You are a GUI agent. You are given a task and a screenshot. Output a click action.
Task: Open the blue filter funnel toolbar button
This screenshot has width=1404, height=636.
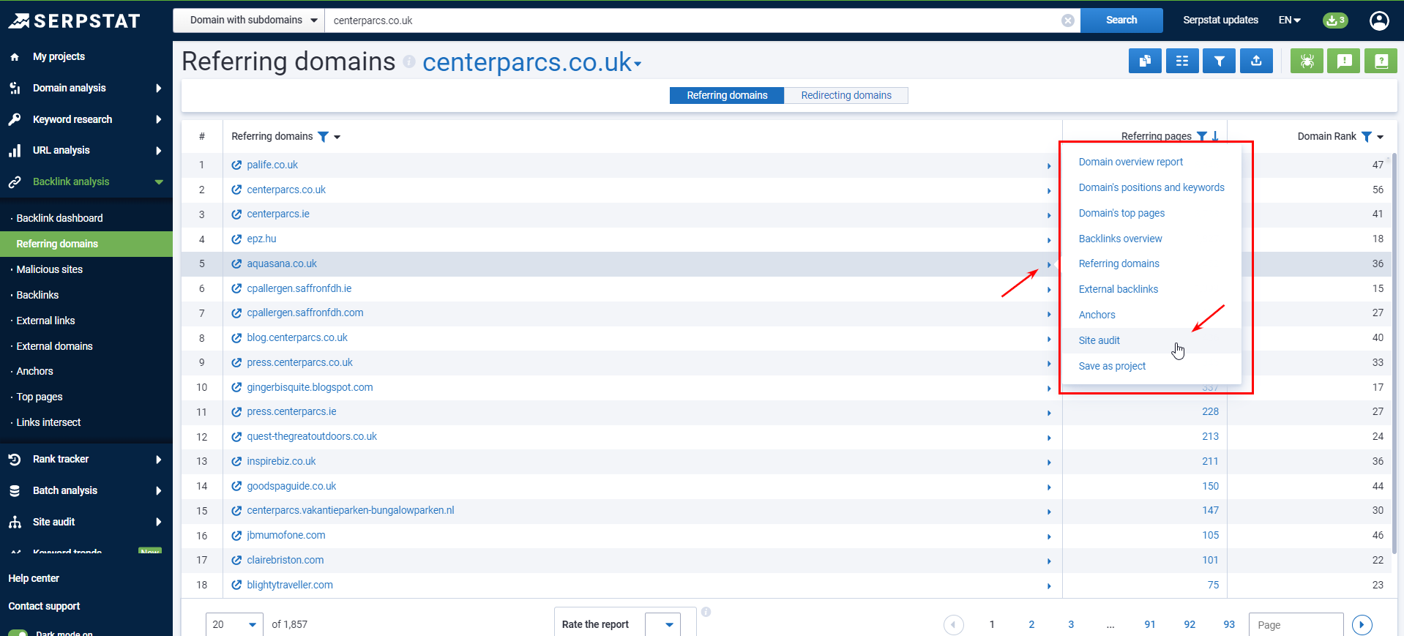coord(1219,61)
